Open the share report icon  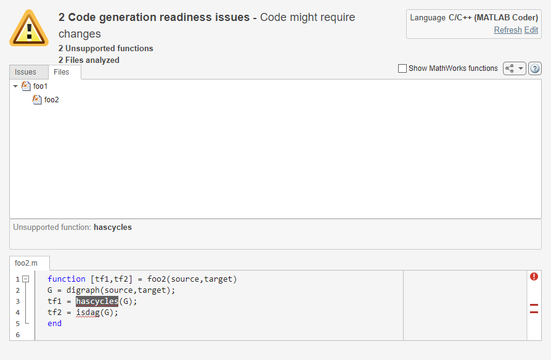point(510,68)
